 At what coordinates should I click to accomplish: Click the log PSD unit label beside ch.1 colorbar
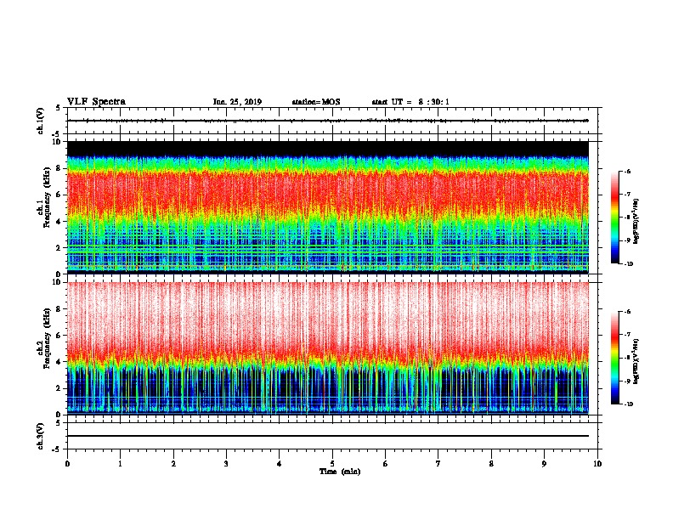636,221
